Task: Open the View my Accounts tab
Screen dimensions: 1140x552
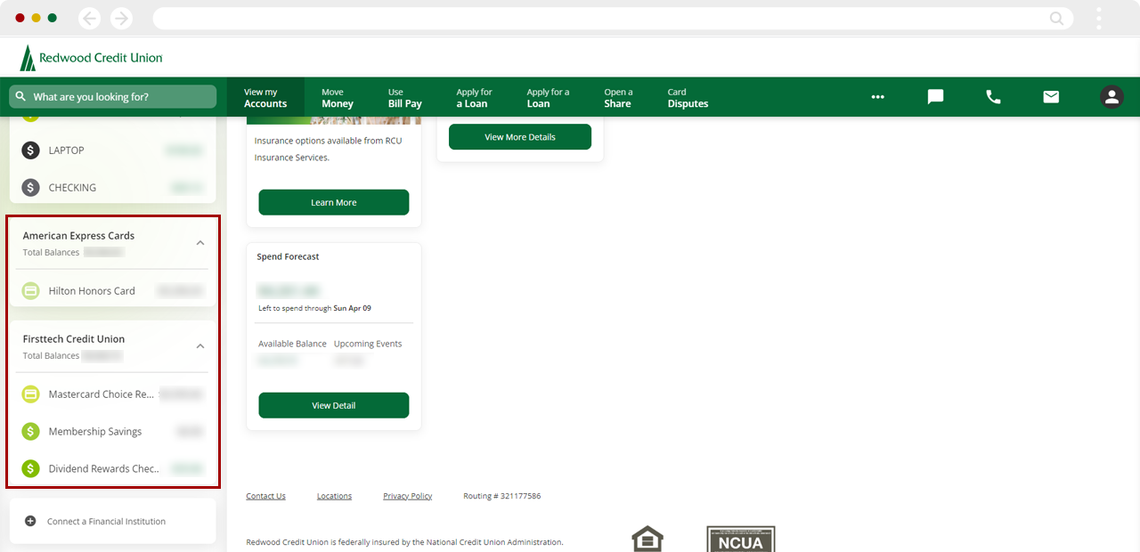Action: [x=265, y=97]
